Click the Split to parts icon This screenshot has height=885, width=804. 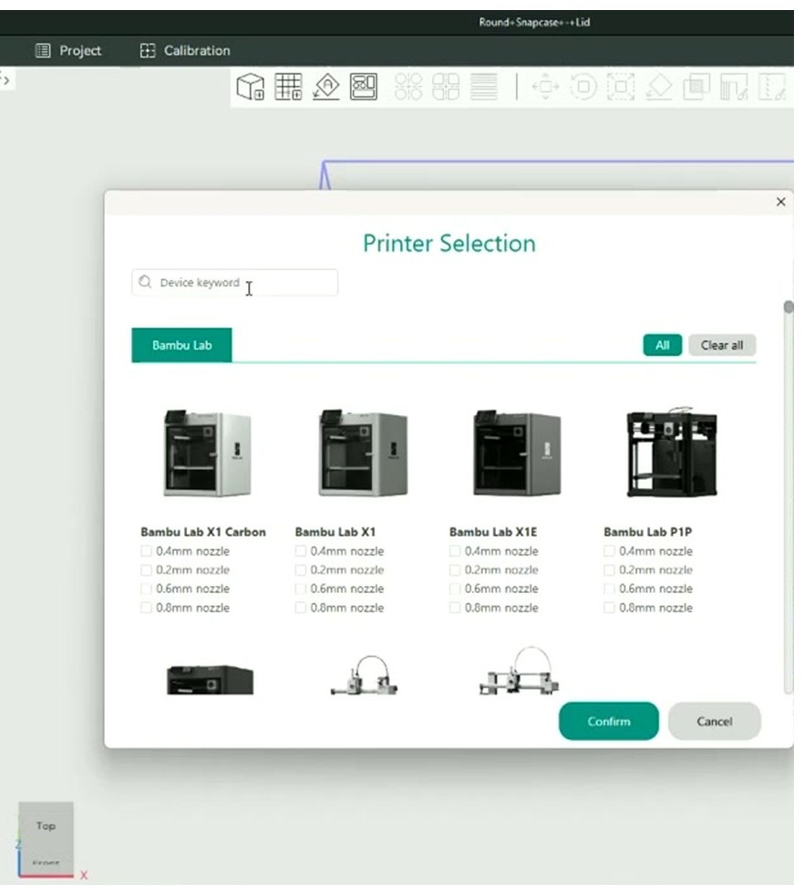[446, 87]
